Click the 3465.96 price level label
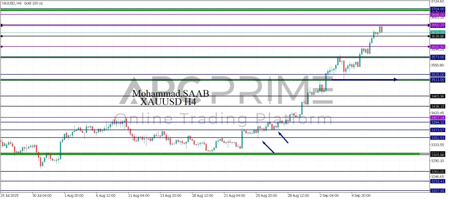 437,96
